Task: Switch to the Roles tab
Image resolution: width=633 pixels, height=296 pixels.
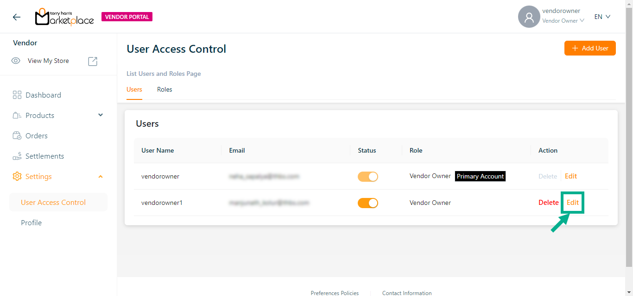Action: pyautogui.click(x=165, y=90)
